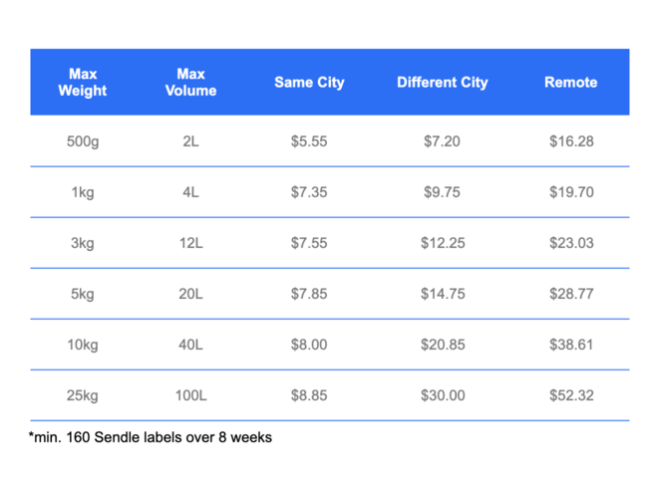
Task: Select the $52.32 remote price
Action: [x=571, y=395]
